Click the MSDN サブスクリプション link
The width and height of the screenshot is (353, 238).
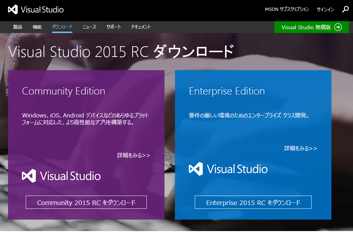pos(287,9)
